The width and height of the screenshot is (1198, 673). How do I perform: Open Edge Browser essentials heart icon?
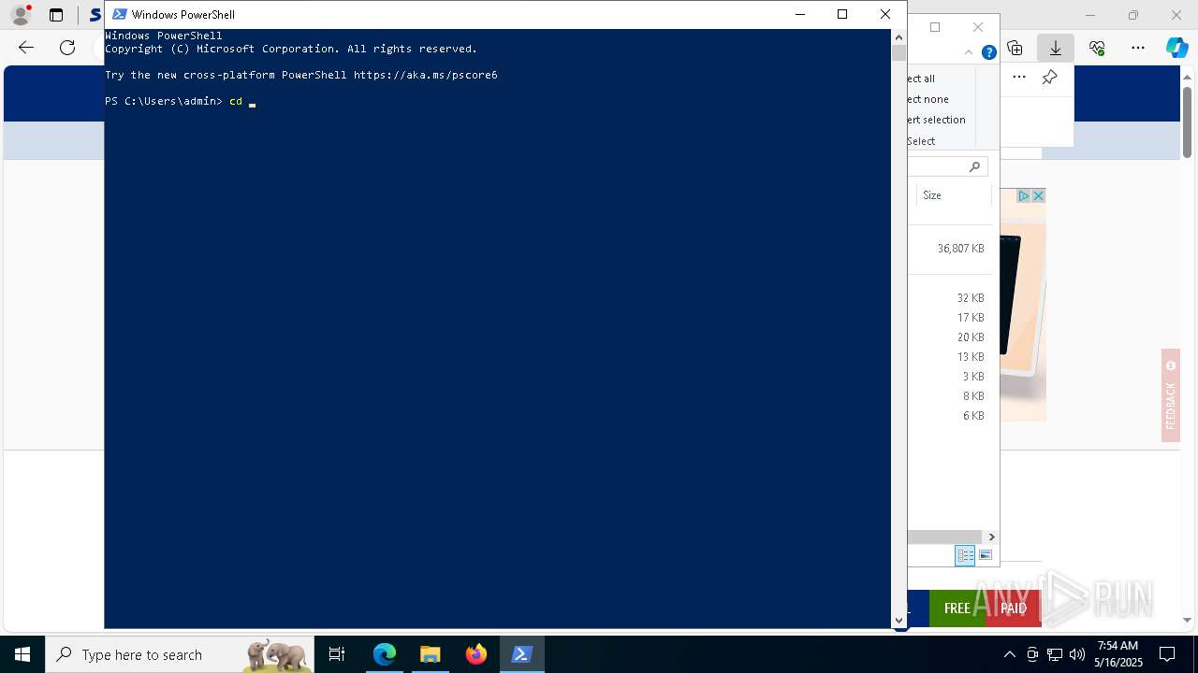click(x=1097, y=48)
